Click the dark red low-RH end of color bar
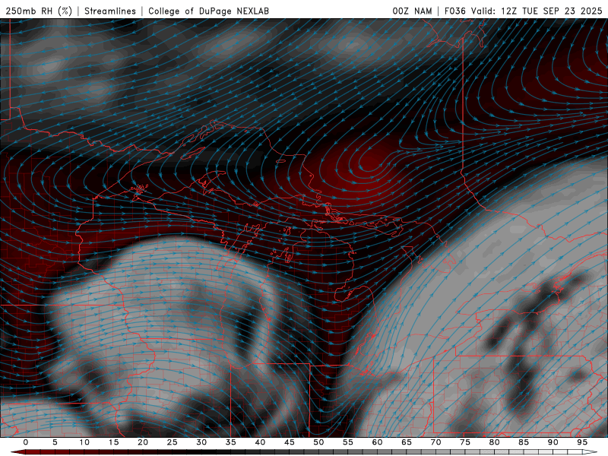 (17, 452)
